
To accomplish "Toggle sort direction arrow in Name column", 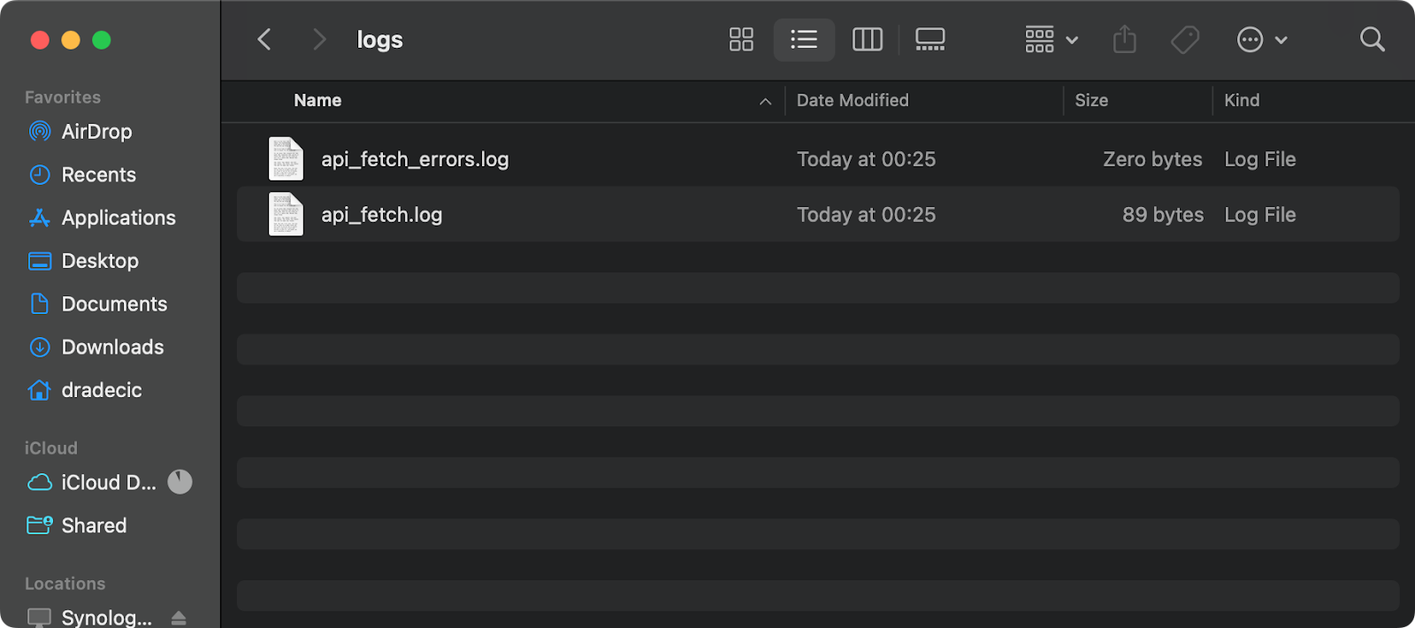I will 766,102.
